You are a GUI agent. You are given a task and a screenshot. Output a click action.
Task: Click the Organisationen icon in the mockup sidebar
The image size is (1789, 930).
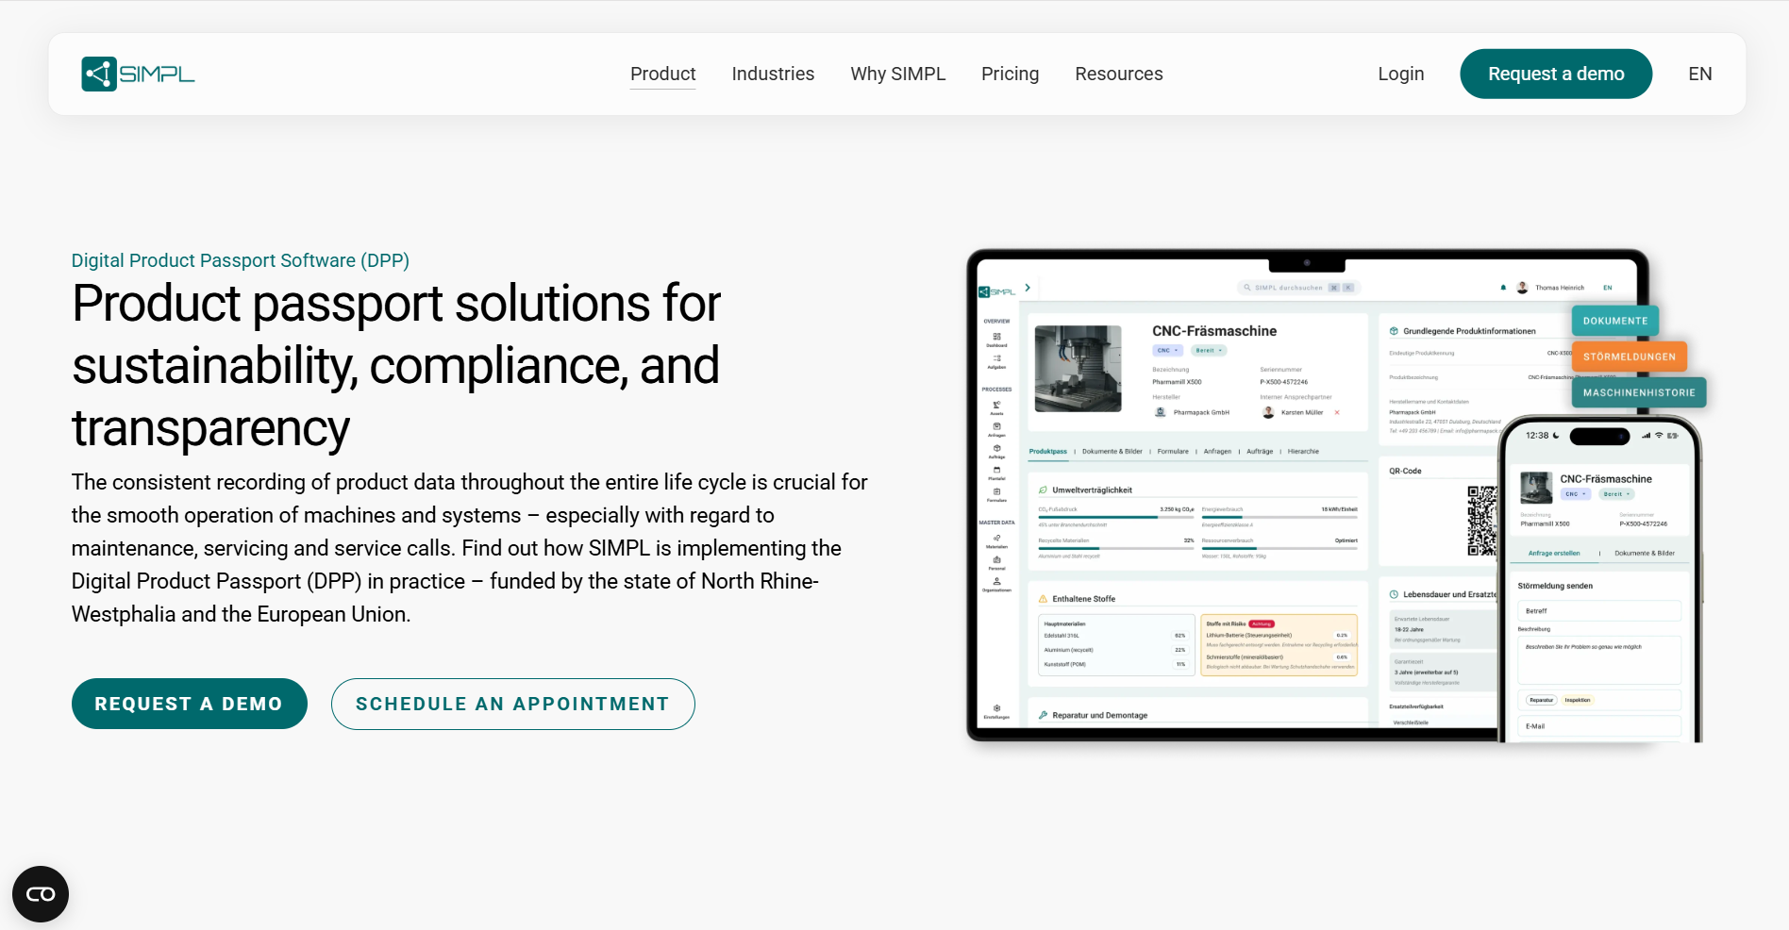click(x=996, y=581)
